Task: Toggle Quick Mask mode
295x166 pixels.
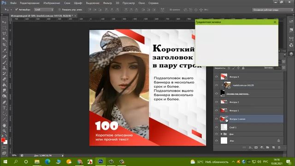Action: tap(4, 148)
